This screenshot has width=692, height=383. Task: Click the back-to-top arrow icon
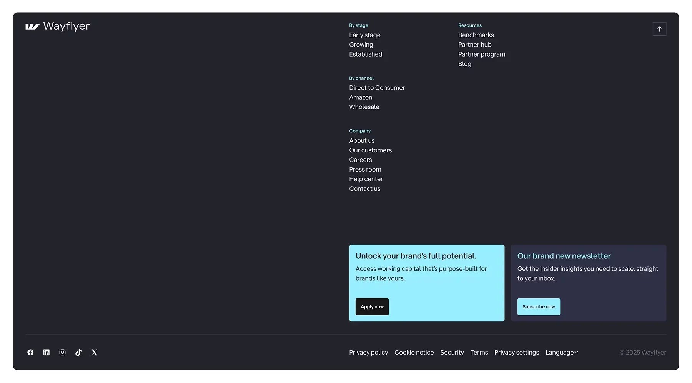pyautogui.click(x=659, y=29)
